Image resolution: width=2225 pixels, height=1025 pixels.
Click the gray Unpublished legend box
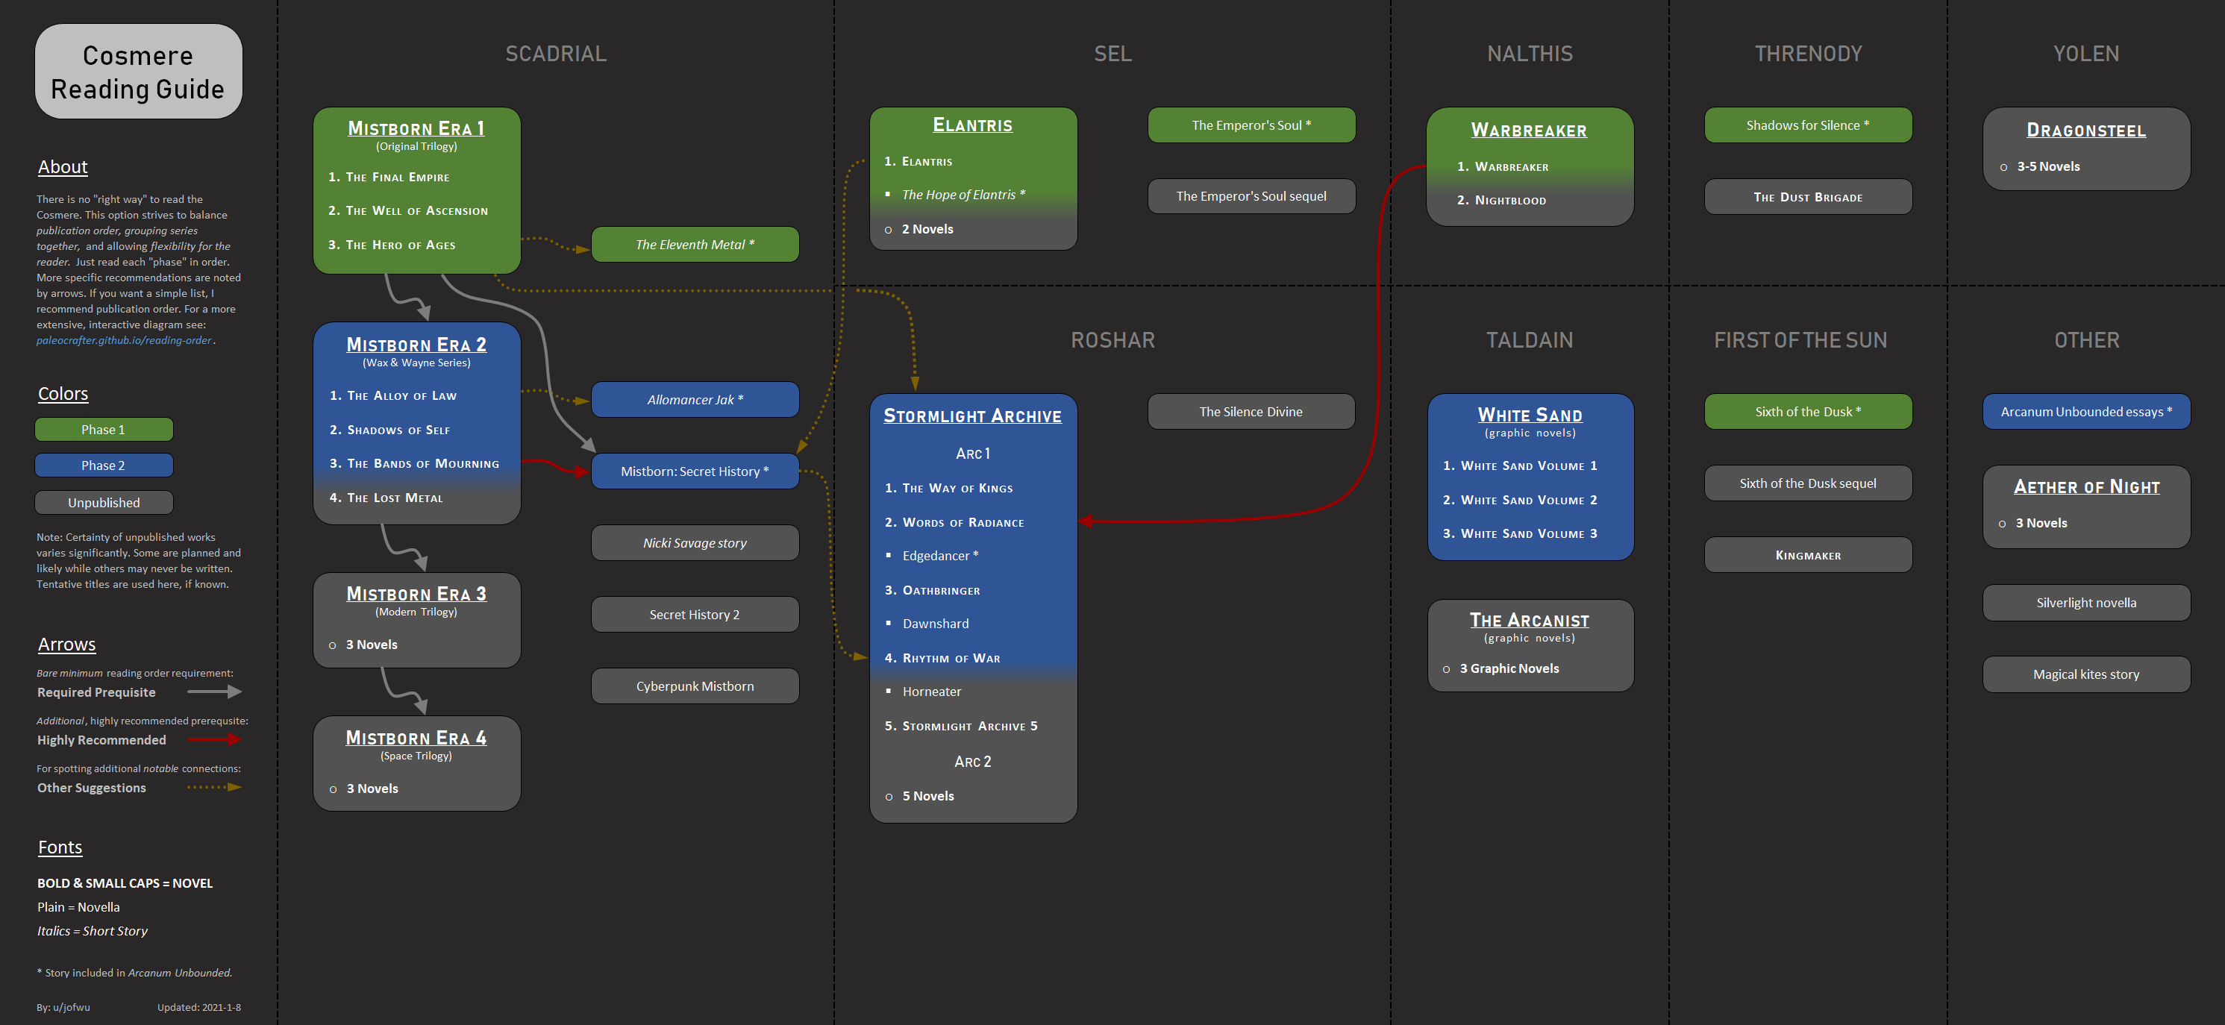coord(104,503)
